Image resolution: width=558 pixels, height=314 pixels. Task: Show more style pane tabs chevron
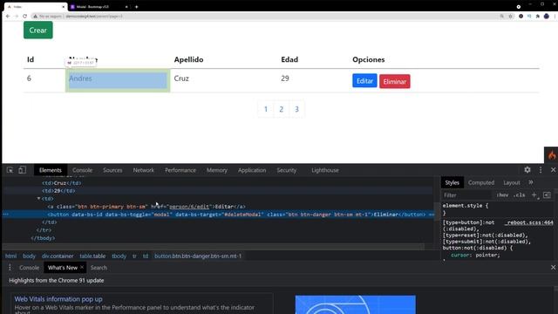click(531, 182)
